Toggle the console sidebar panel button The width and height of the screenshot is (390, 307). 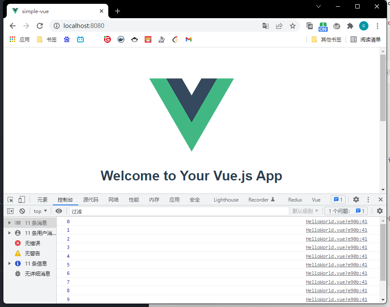tap(11, 211)
